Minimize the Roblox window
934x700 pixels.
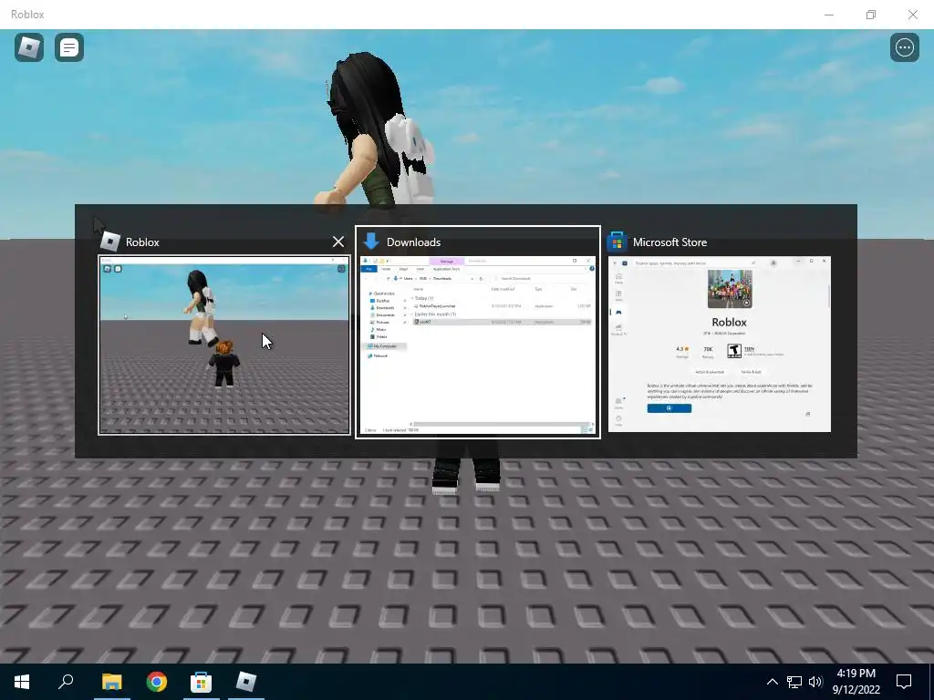click(x=828, y=15)
